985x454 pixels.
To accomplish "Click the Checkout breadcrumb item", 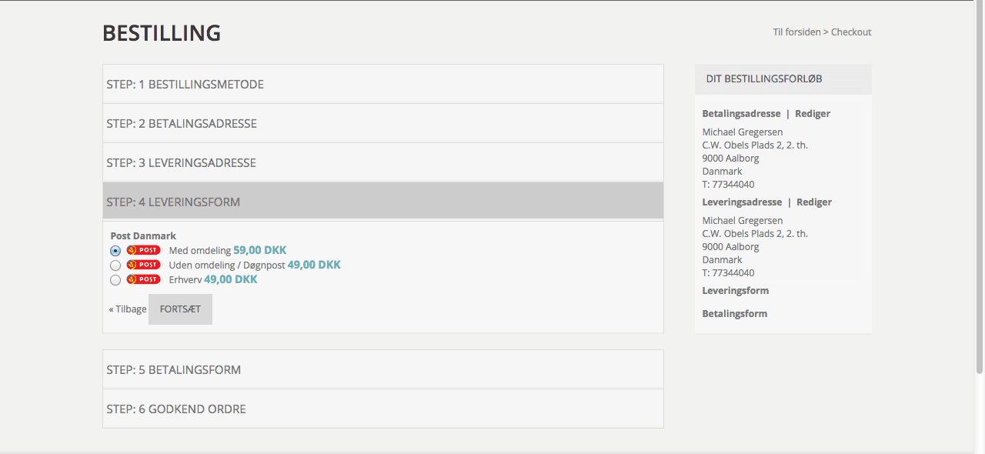I will [x=851, y=32].
